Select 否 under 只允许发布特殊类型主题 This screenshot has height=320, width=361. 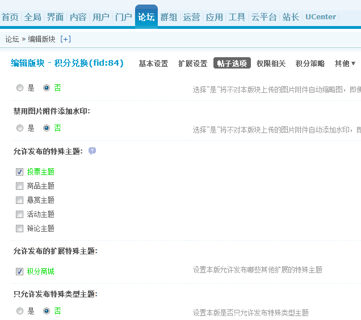click(47, 311)
